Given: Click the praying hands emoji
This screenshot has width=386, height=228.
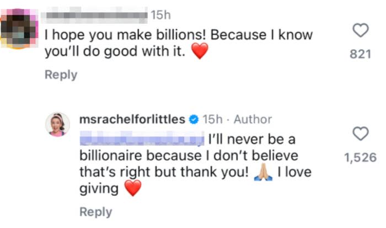Looking at the screenshot, I should pyautogui.click(x=264, y=172).
